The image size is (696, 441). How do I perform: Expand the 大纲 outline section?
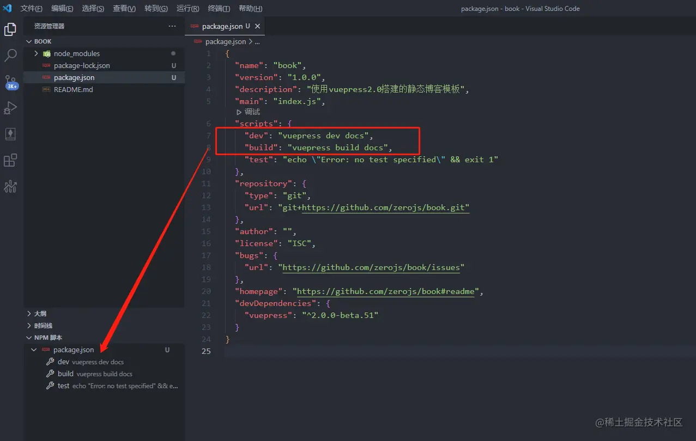(29, 314)
